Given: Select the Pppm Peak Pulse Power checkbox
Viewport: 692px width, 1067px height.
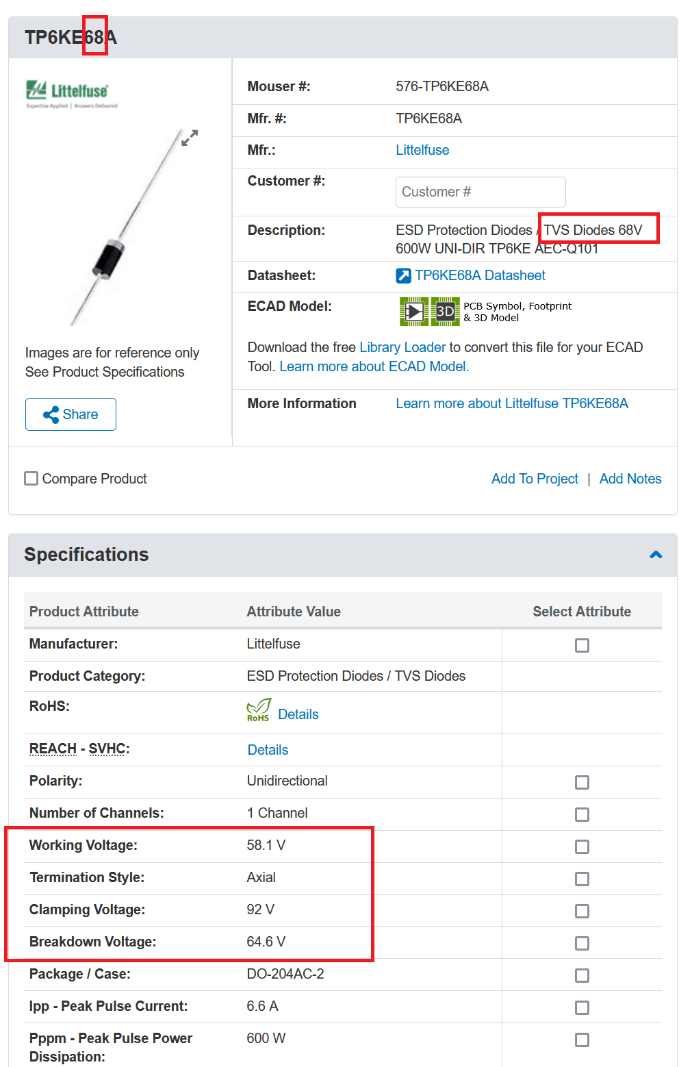Looking at the screenshot, I should tap(582, 1040).
